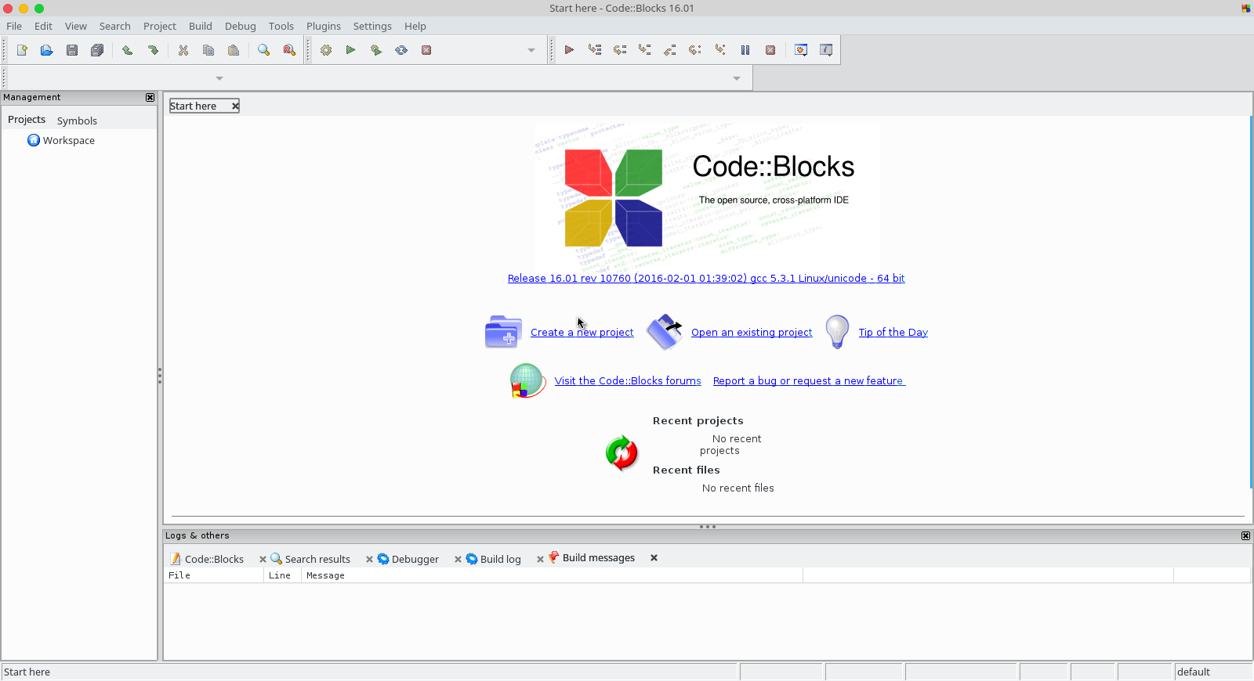Screen dimensions: 1254x681
Task: Click Report a bug or request link
Action: click(809, 381)
